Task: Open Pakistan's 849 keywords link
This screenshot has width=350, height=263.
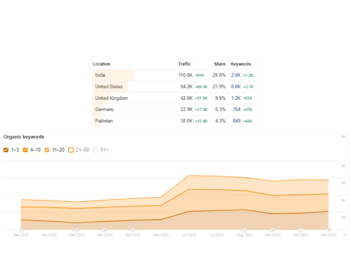Action: click(236, 121)
